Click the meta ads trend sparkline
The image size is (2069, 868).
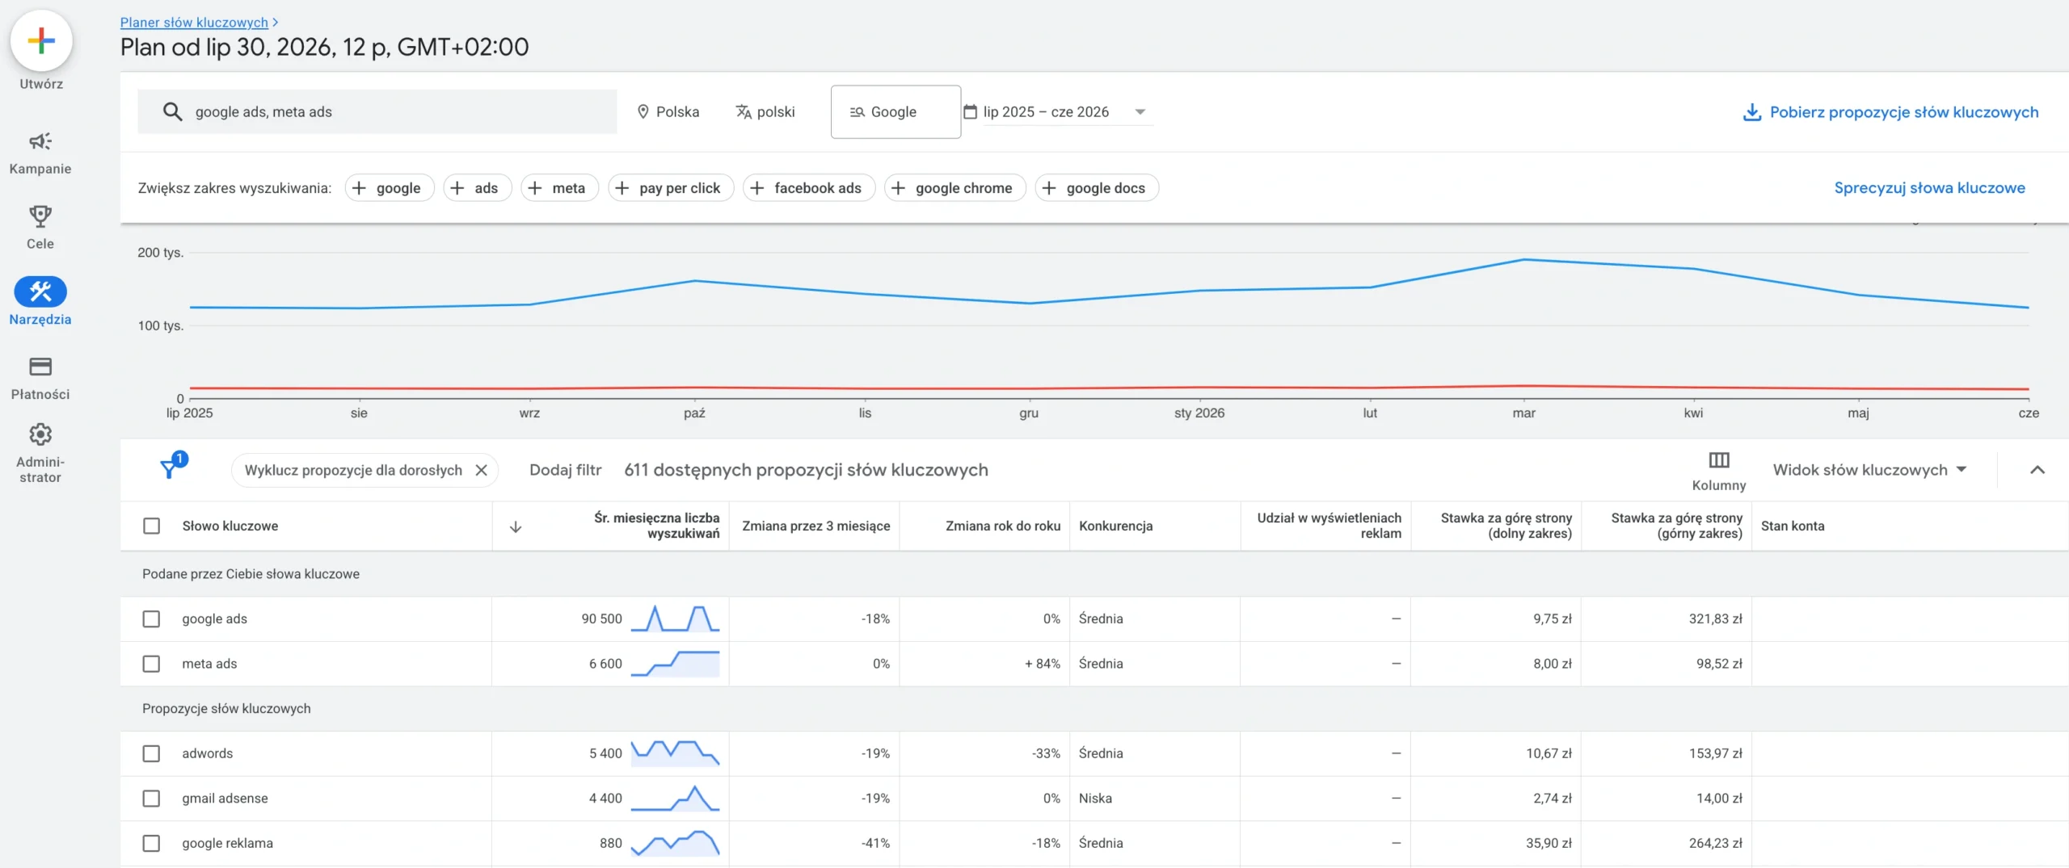tap(675, 664)
